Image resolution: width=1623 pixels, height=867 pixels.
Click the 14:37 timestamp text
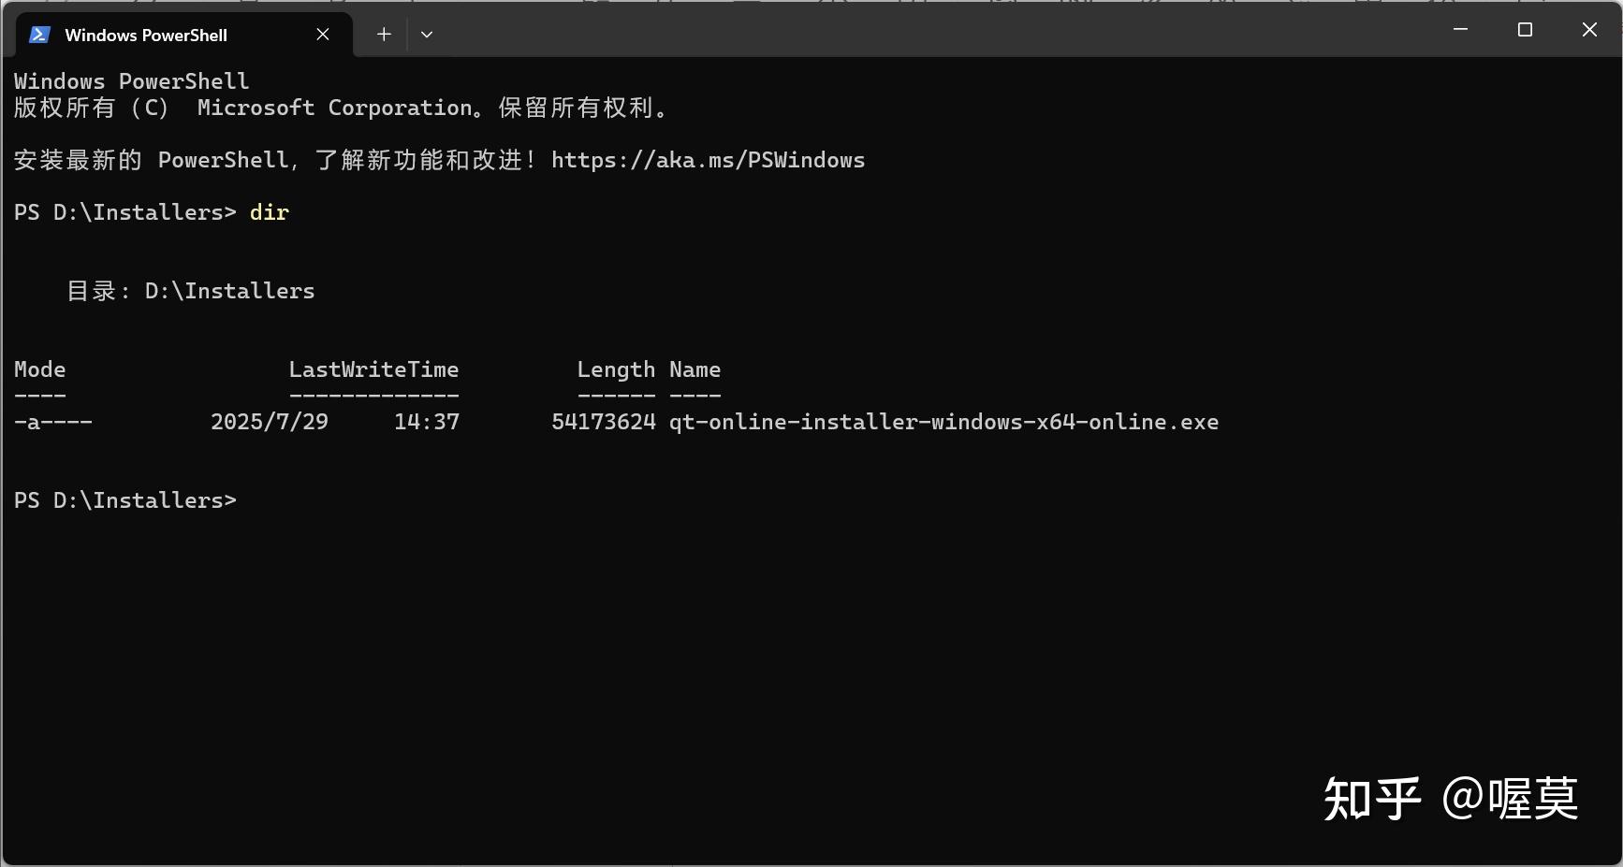coord(427,422)
